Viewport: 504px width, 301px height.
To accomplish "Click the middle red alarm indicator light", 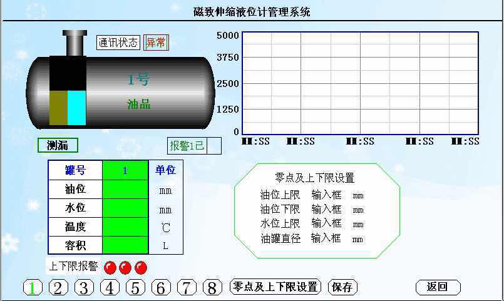I will [125, 267].
